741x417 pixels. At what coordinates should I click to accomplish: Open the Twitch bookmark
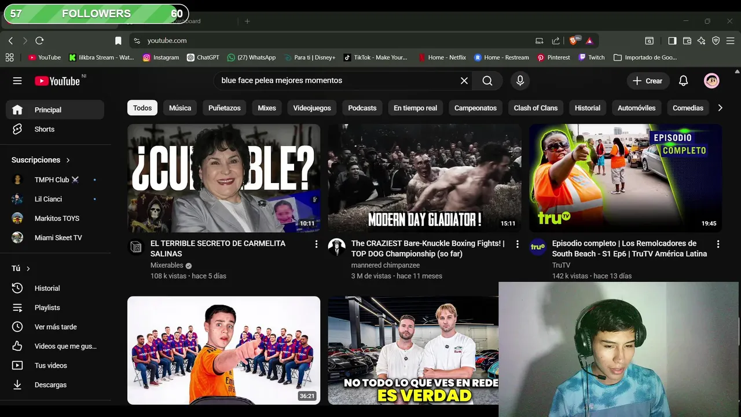(591, 57)
